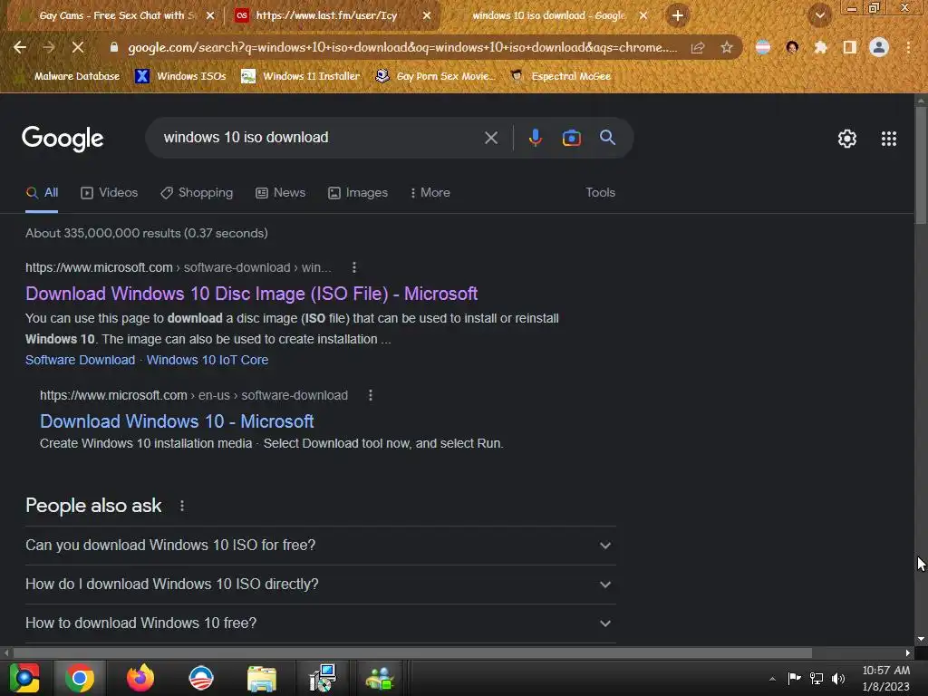
Task: Open the network tray icon
Action: 817,678
